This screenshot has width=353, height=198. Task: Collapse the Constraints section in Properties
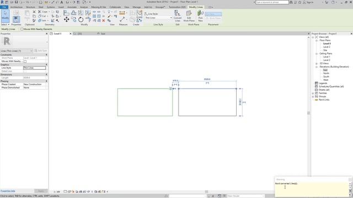click(46, 55)
